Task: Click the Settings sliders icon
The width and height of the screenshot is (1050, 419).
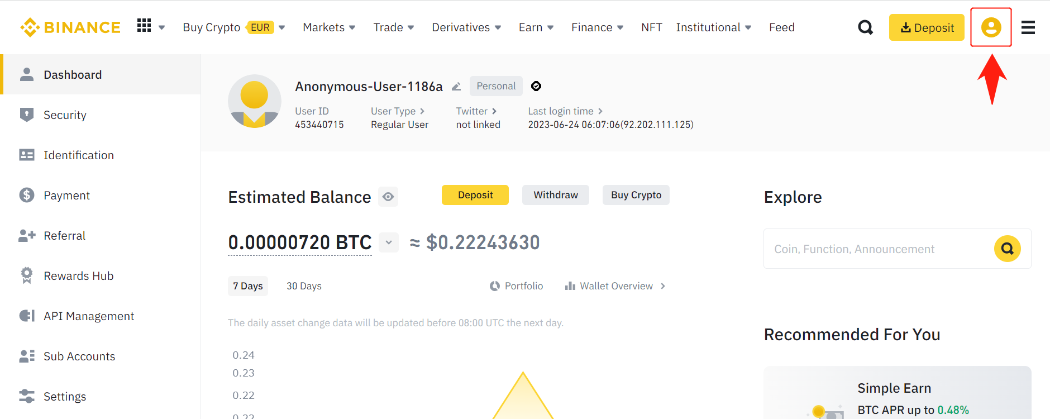Action: coord(26,396)
